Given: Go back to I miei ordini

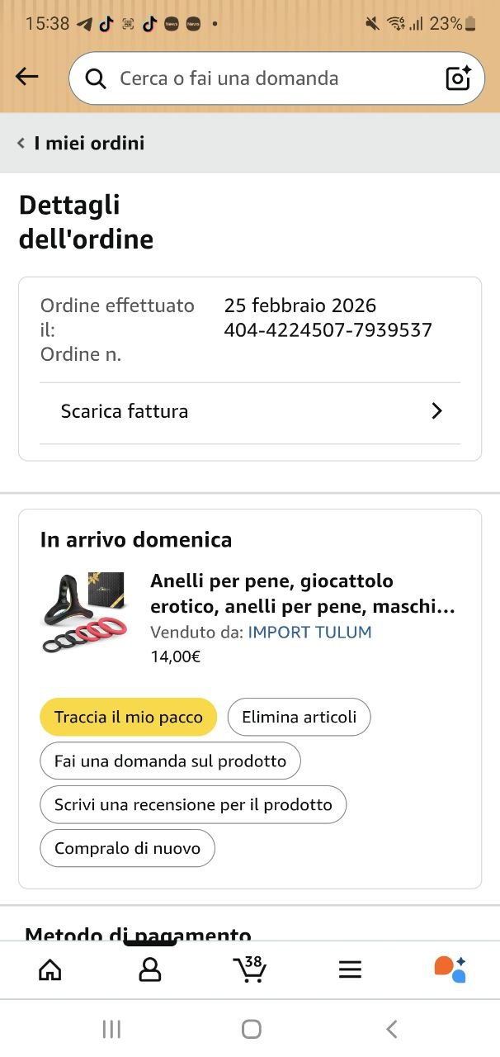Looking at the screenshot, I should click(81, 143).
